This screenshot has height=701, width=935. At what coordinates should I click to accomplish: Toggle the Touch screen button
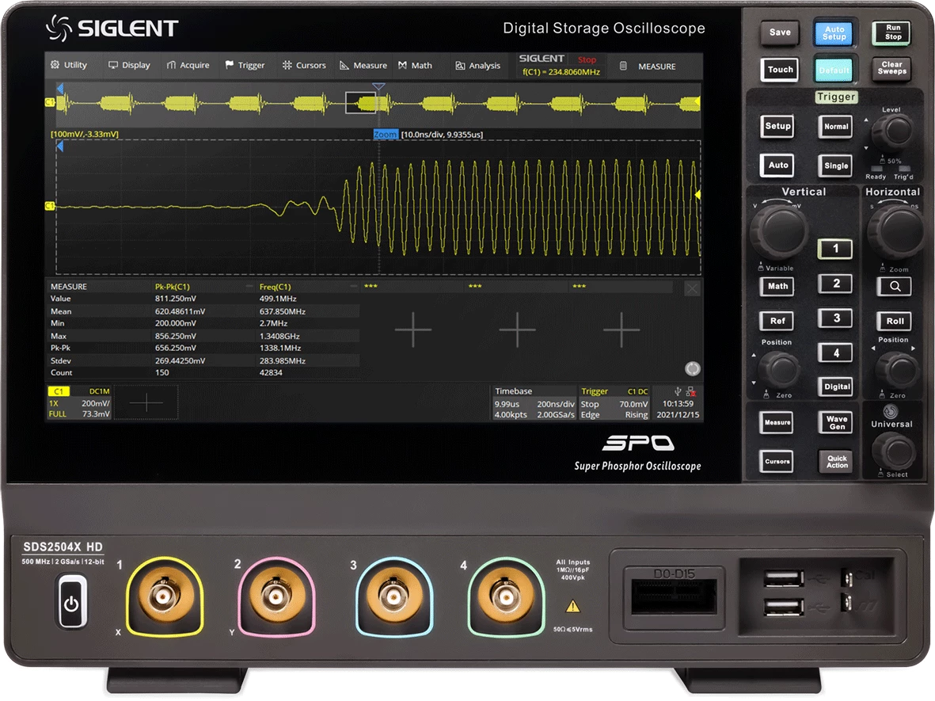coord(780,70)
